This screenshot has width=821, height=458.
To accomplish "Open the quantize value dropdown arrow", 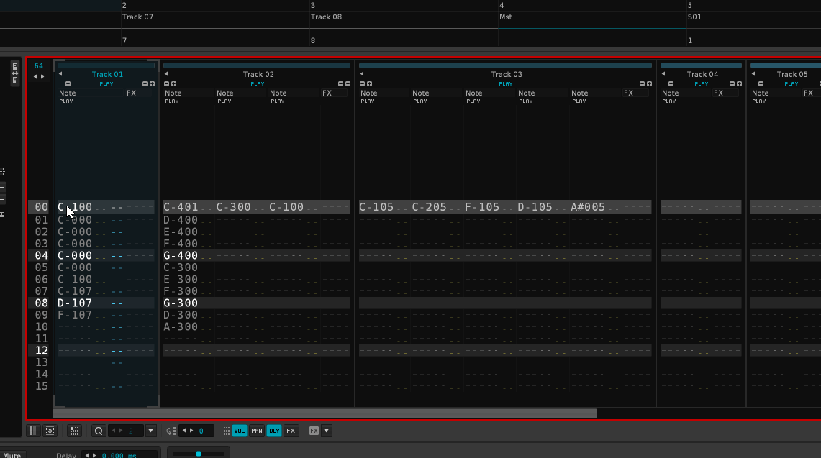I will [x=150, y=431].
